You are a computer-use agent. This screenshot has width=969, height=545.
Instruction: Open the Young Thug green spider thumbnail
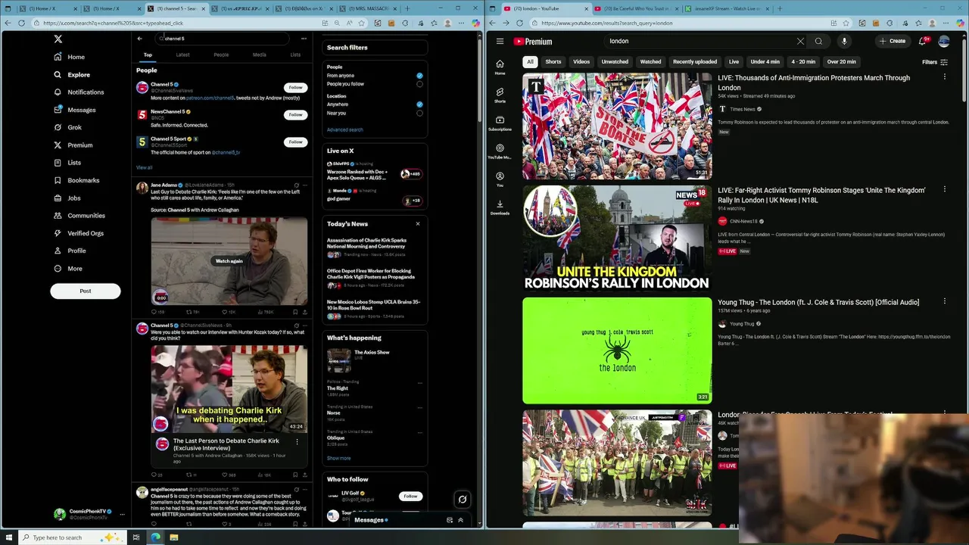pyautogui.click(x=617, y=350)
